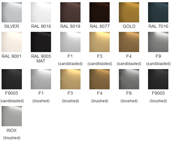This screenshot has height=142, width=175.
Task: Select the F9 sandblasted swatch
Action: pyautogui.click(x=158, y=42)
